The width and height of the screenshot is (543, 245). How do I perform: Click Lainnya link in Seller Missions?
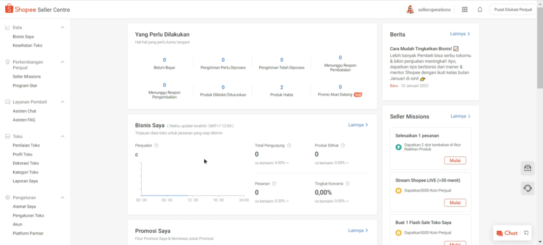pyautogui.click(x=461, y=116)
